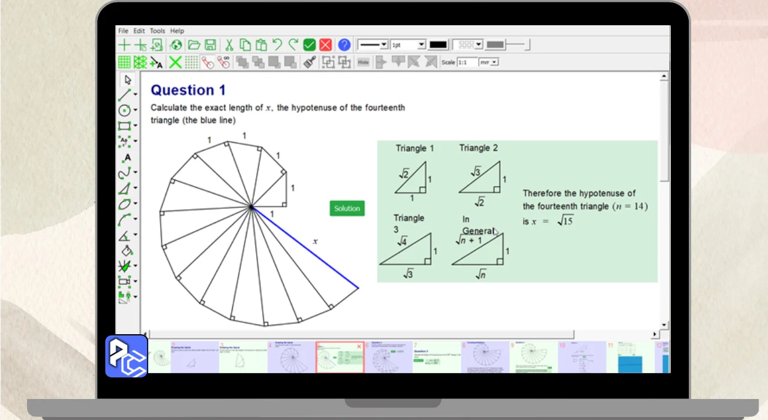The height and width of the screenshot is (420, 768).
Task: Click the copy icon in toolbar
Action: 245,44
